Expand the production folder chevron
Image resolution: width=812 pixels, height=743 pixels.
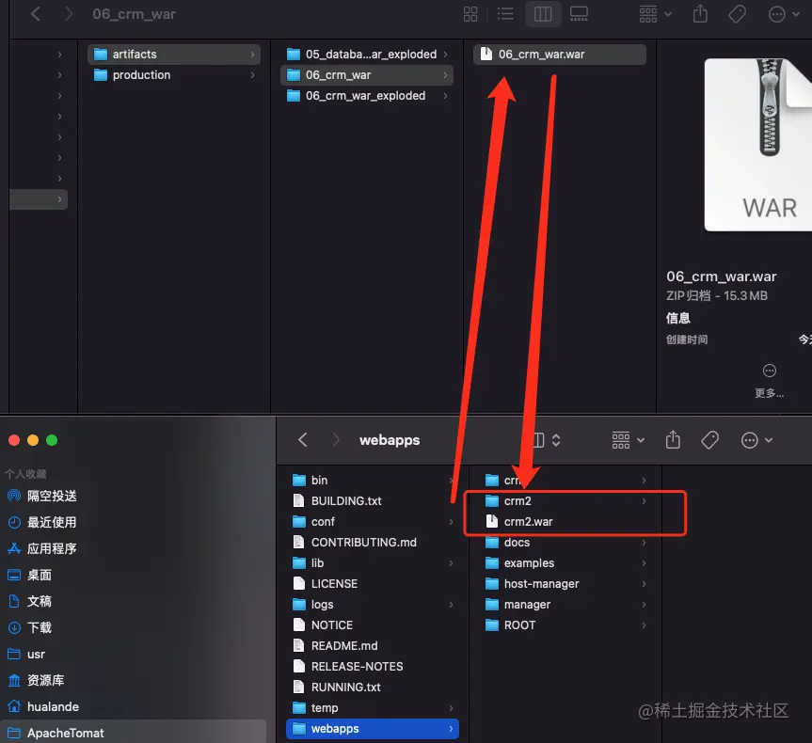point(252,75)
